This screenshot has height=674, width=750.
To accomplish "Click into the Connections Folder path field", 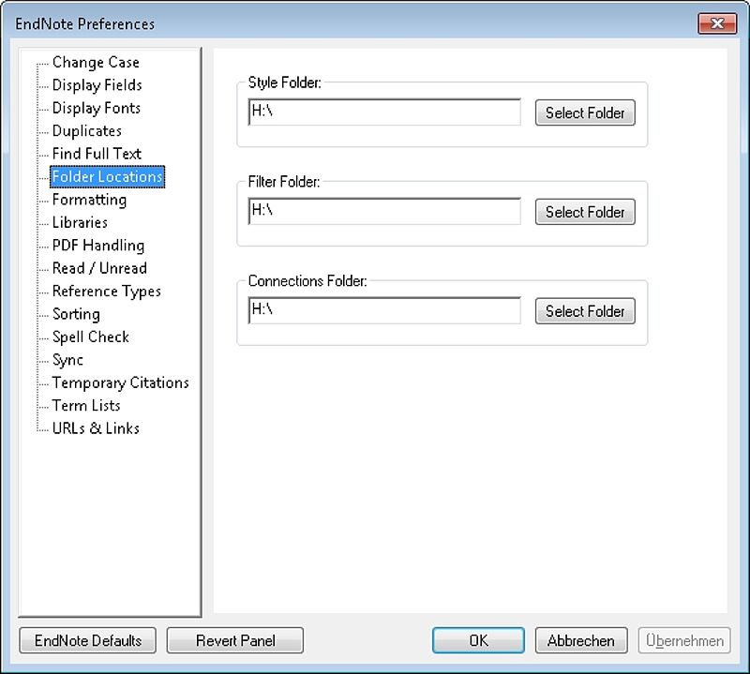I will click(x=384, y=310).
